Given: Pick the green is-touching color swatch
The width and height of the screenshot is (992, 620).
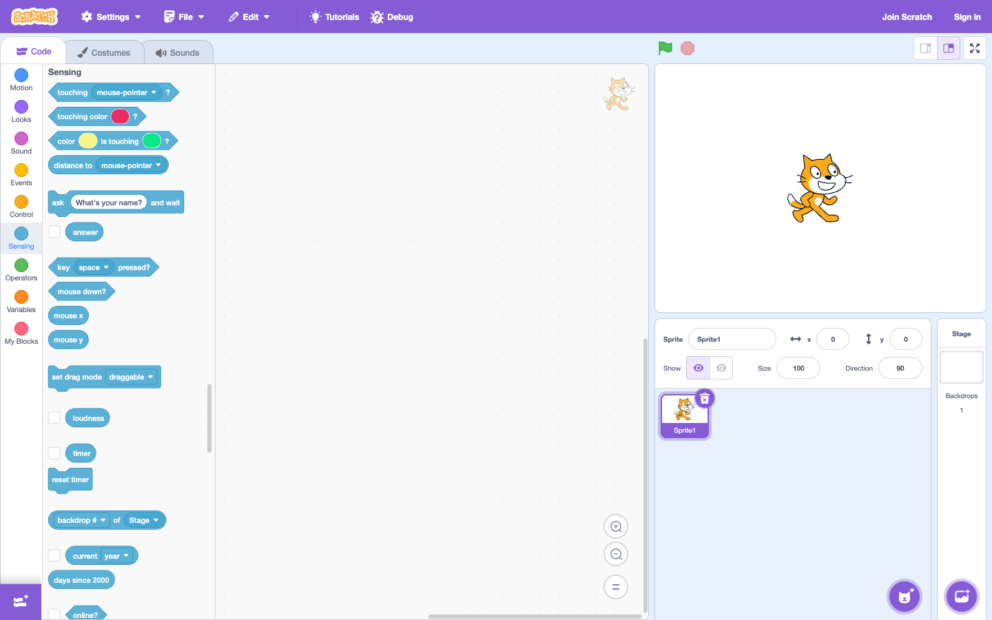Looking at the screenshot, I should tap(152, 141).
